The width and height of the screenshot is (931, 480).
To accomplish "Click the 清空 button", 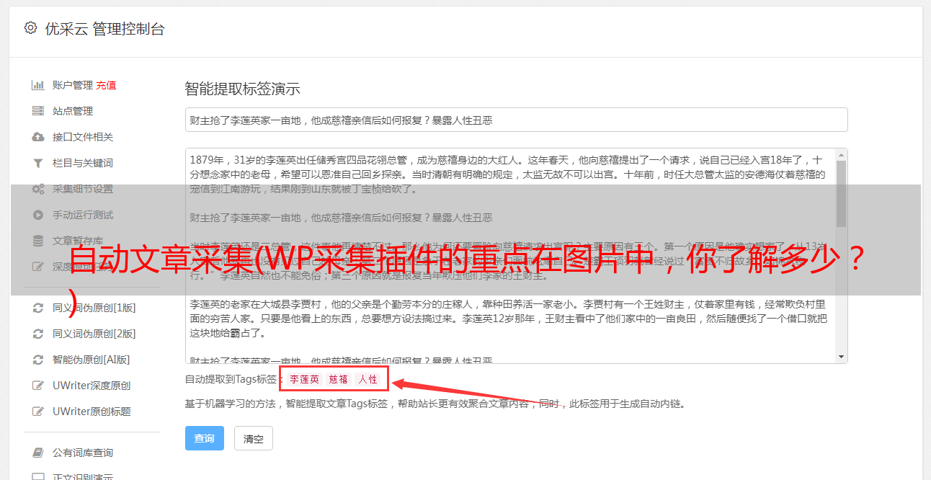I will tap(254, 438).
